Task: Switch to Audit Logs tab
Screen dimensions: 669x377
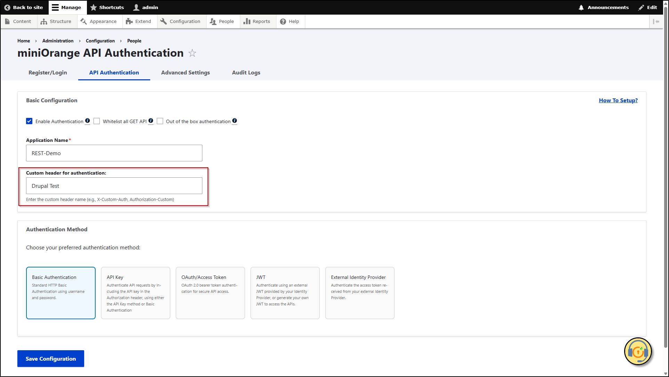Action: pyautogui.click(x=246, y=72)
